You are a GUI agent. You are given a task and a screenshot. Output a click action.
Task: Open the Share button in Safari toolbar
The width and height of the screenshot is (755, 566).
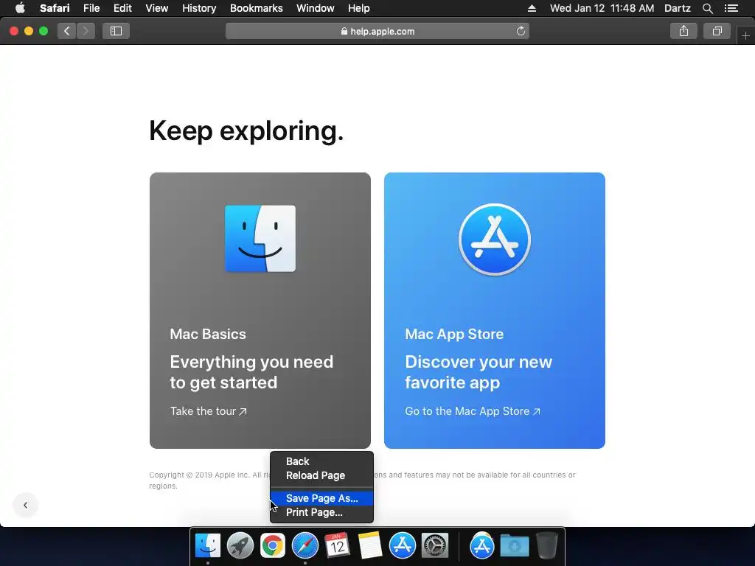[x=683, y=31]
